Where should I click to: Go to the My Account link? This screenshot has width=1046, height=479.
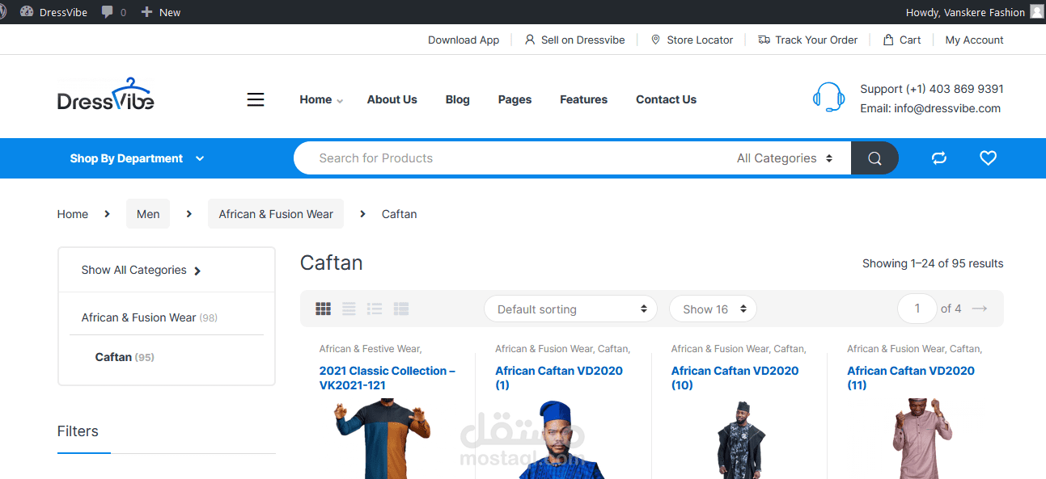[x=974, y=40]
